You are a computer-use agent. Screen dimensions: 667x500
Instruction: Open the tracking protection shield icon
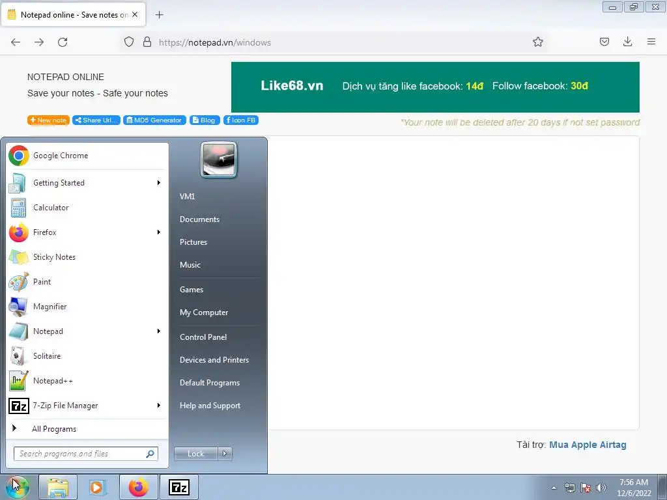click(x=129, y=42)
